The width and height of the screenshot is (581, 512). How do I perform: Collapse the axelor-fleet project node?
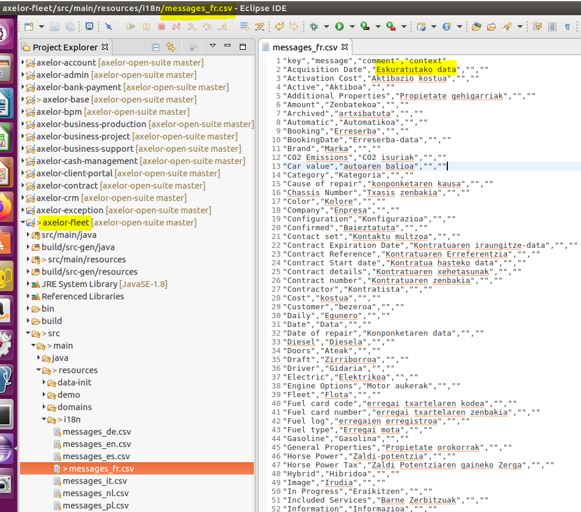click(23, 223)
